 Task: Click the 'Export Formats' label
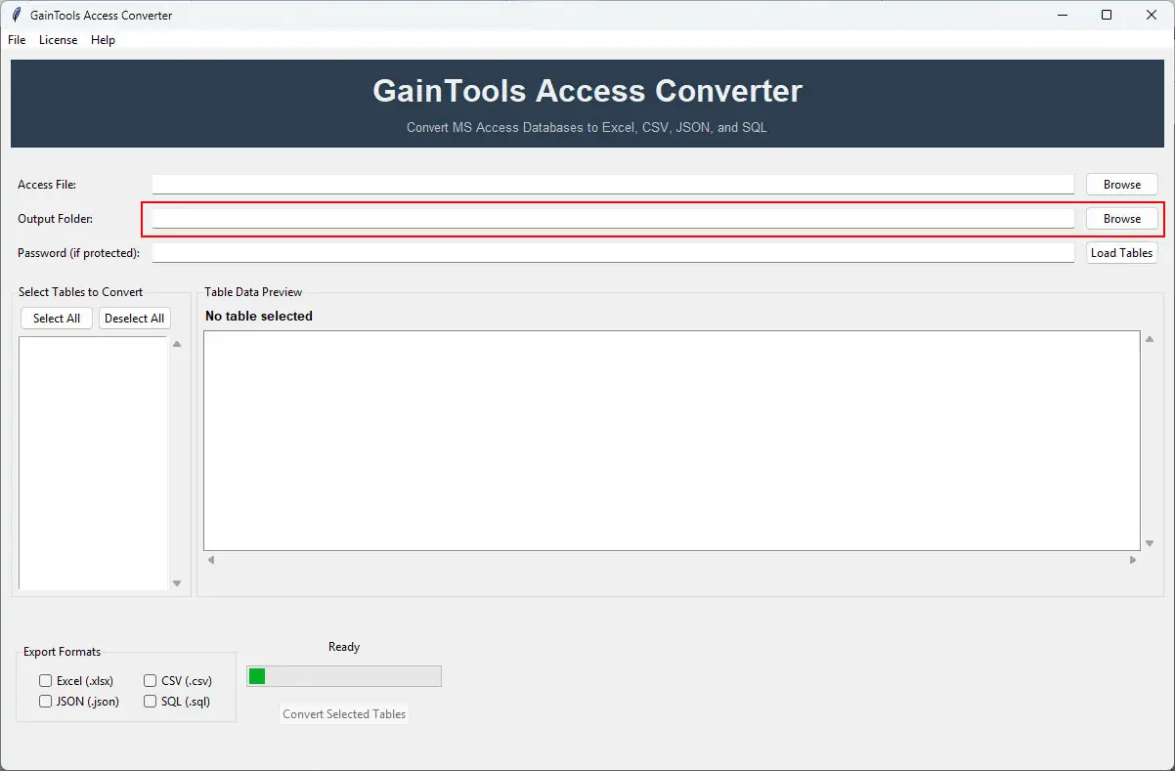click(63, 652)
